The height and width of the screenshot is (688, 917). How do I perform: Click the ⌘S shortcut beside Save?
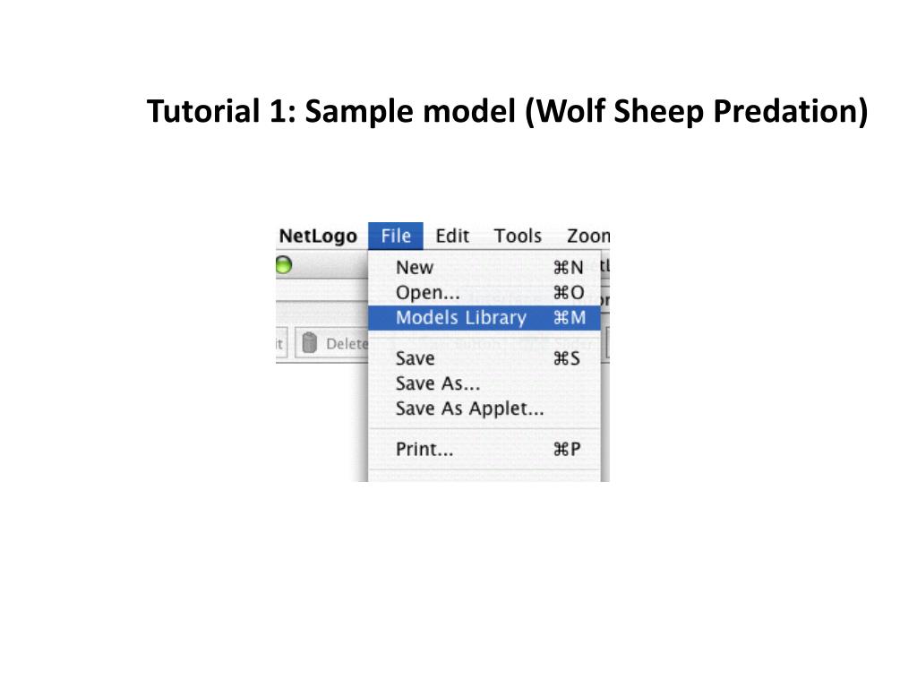(x=567, y=358)
